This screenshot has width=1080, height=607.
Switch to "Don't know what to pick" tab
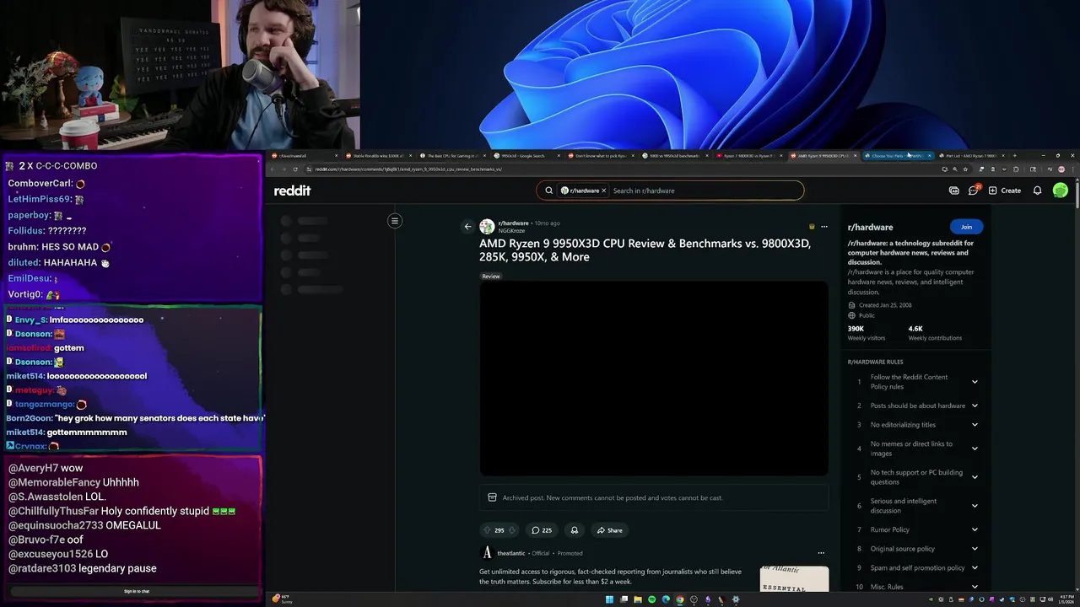coord(599,156)
